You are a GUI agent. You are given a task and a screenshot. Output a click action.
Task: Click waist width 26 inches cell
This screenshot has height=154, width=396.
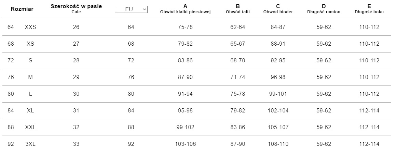tap(76, 27)
